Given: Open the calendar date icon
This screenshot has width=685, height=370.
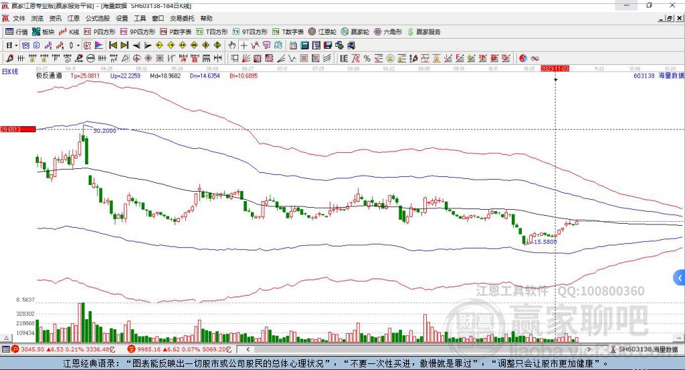Looking at the screenshot, I should pos(293,45).
